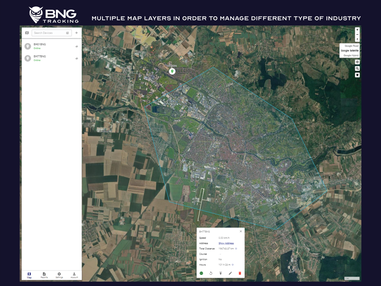381x286 pixels.
Task: Toggle the map view icon beside search
Action: point(27,33)
